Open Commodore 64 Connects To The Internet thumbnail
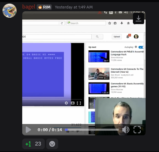The height and width of the screenshot is (152, 159). (99, 74)
